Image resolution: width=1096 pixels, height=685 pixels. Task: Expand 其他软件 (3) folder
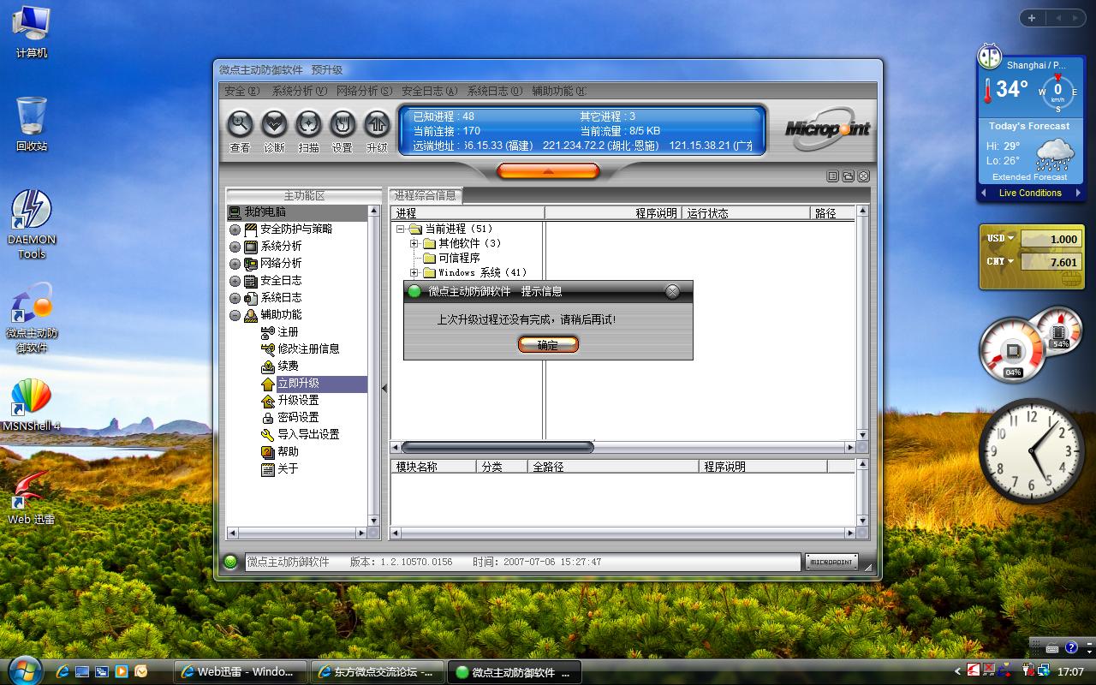(414, 243)
